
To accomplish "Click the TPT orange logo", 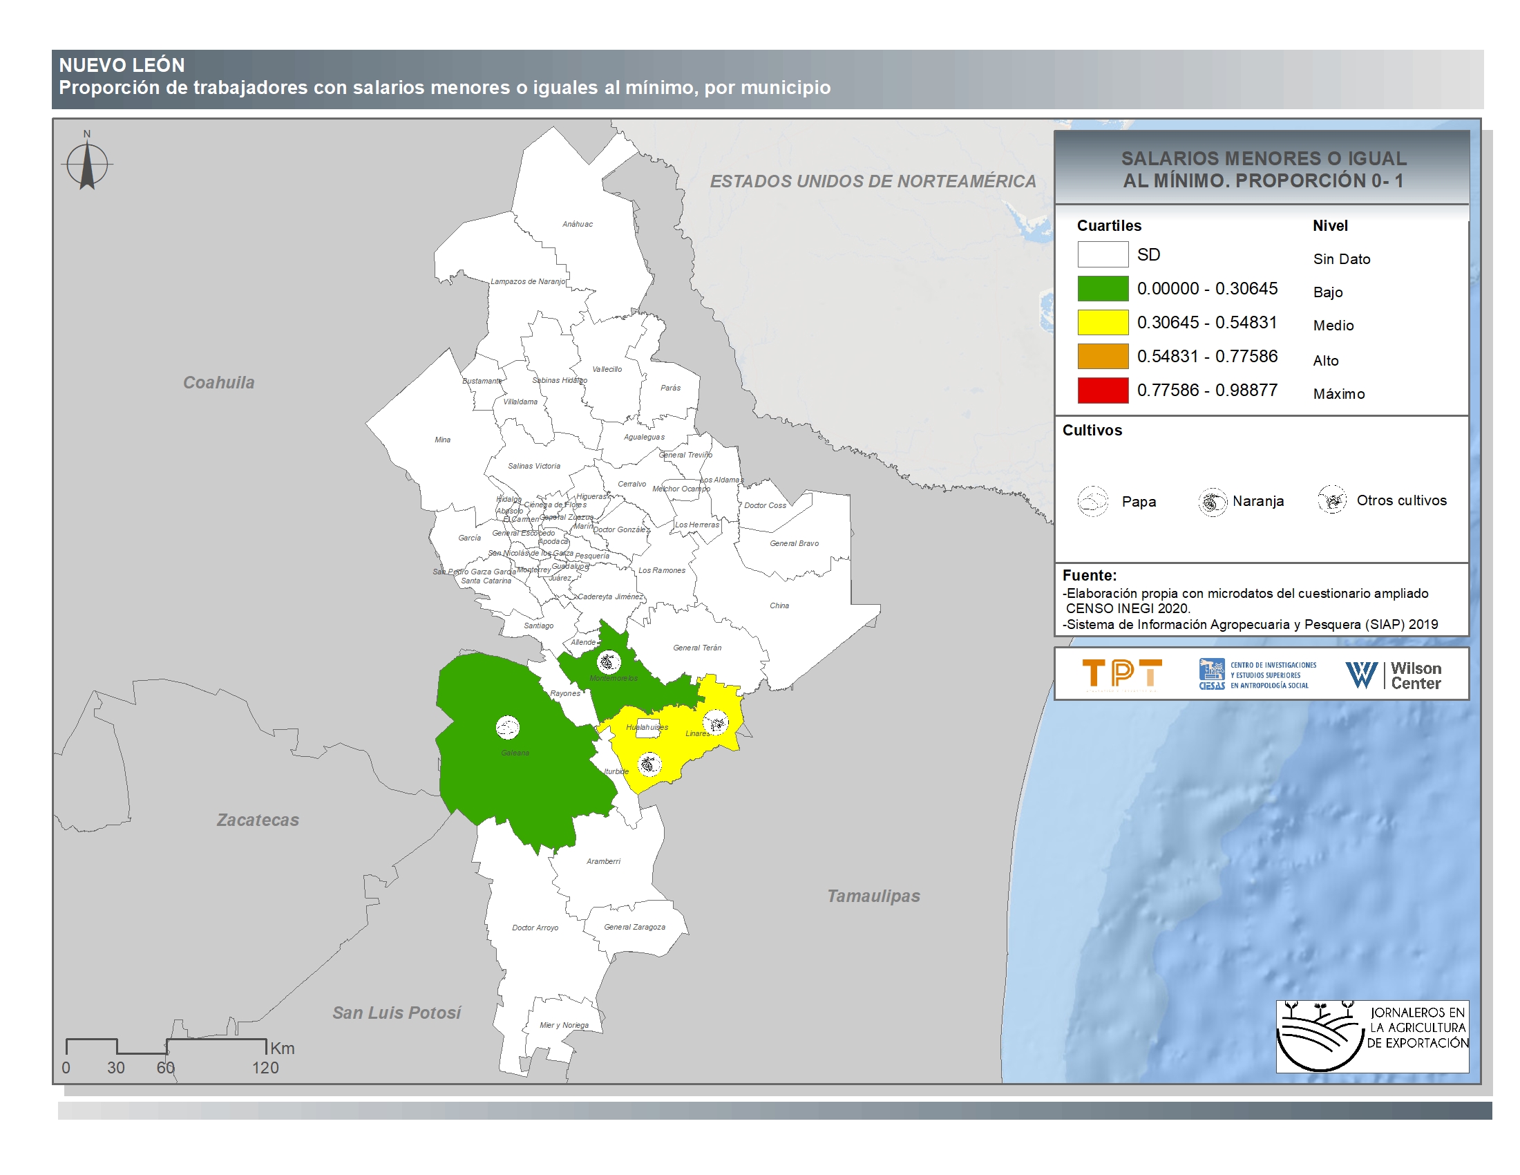I will click(1122, 674).
